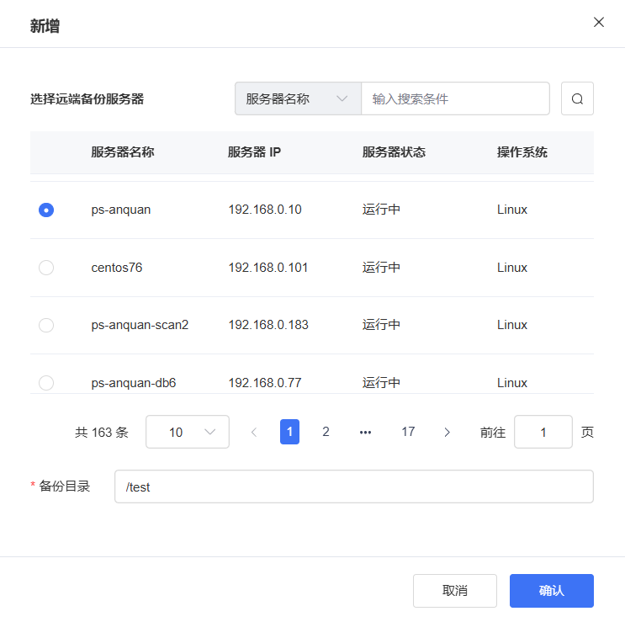Click IP address 192.168.0.101
625x622 pixels.
tap(268, 268)
